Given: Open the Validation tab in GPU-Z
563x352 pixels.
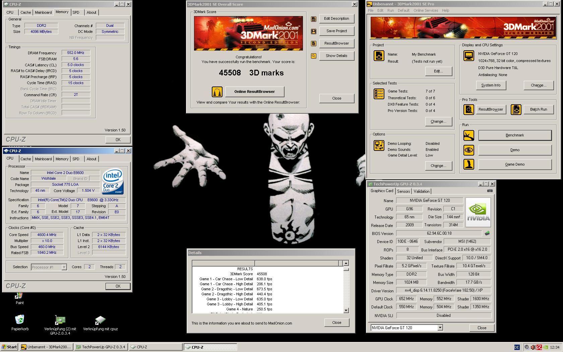Looking at the screenshot, I should pos(422,191).
